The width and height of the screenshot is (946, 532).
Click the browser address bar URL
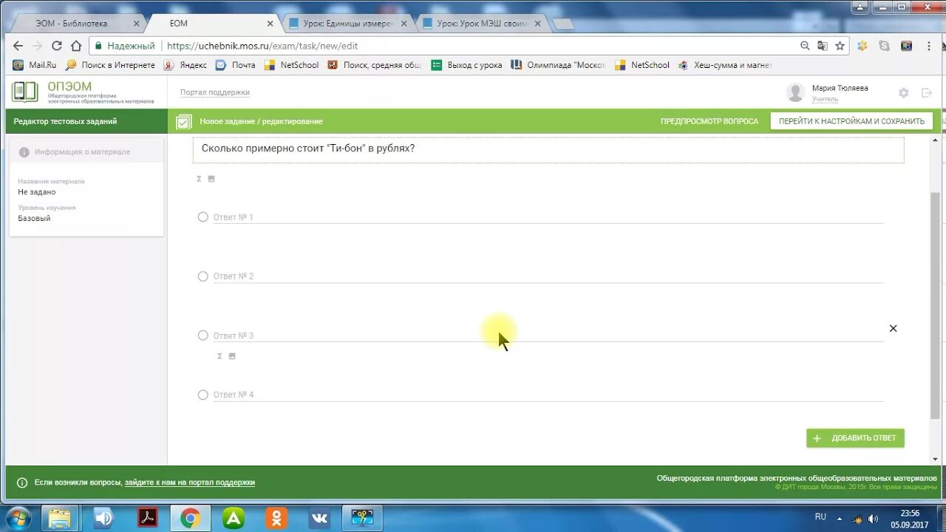[262, 46]
